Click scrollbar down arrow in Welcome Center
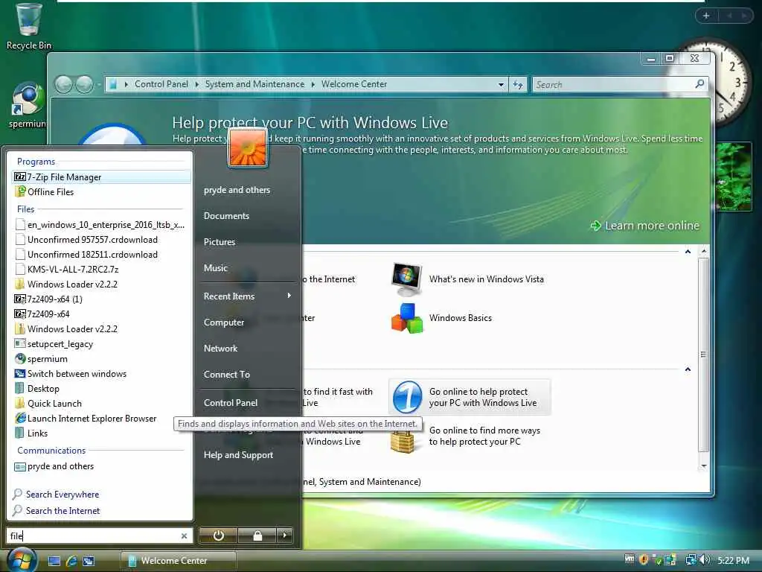Screen dimensions: 762x572 pos(704,466)
